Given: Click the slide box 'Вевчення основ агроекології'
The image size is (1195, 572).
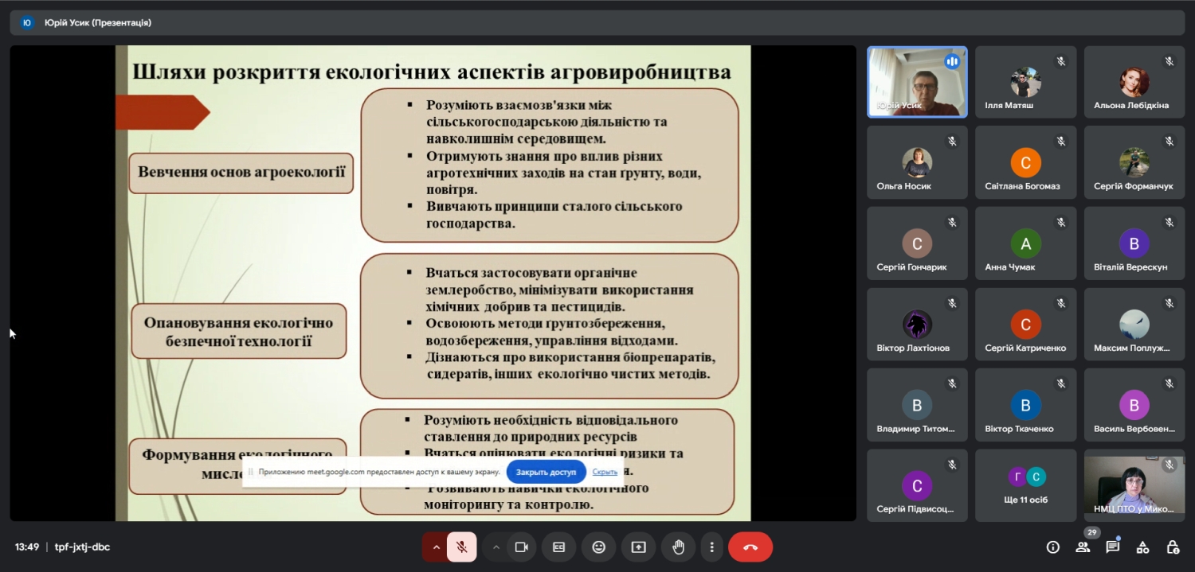Looking at the screenshot, I should (x=241, y=173).
